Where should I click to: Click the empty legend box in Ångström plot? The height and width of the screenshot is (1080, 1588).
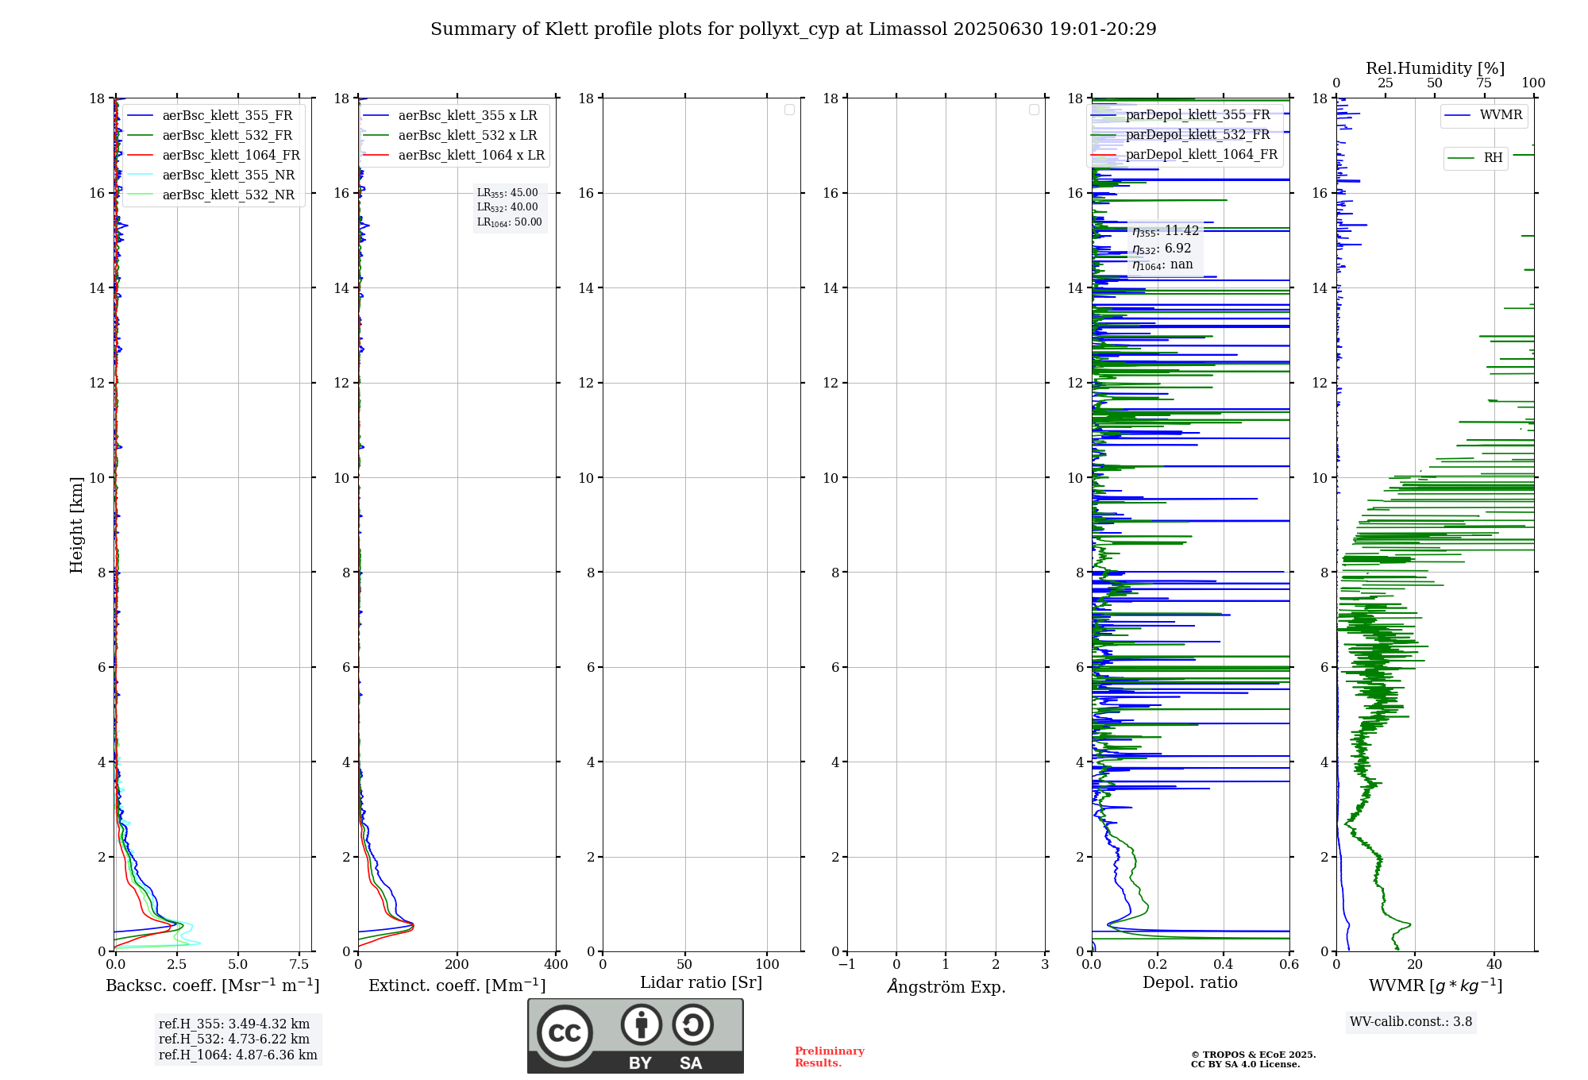(1034, 110)
